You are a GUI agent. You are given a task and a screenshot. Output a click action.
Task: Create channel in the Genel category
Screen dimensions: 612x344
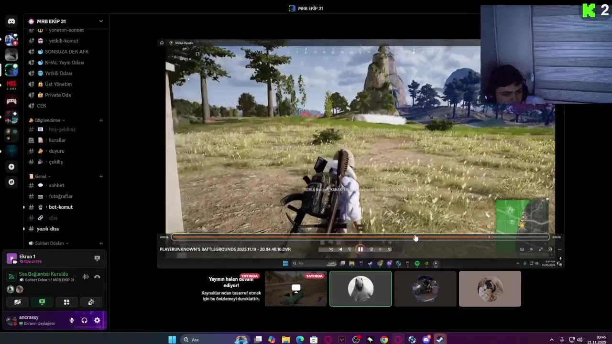click(x=101, y=176)
